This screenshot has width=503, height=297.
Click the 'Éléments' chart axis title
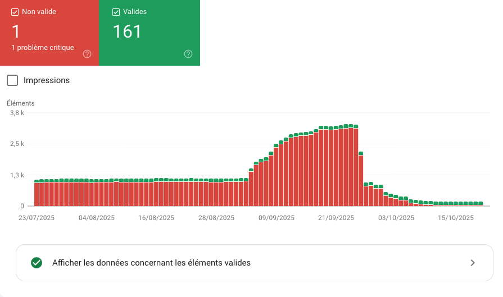[x=21, y=103]
